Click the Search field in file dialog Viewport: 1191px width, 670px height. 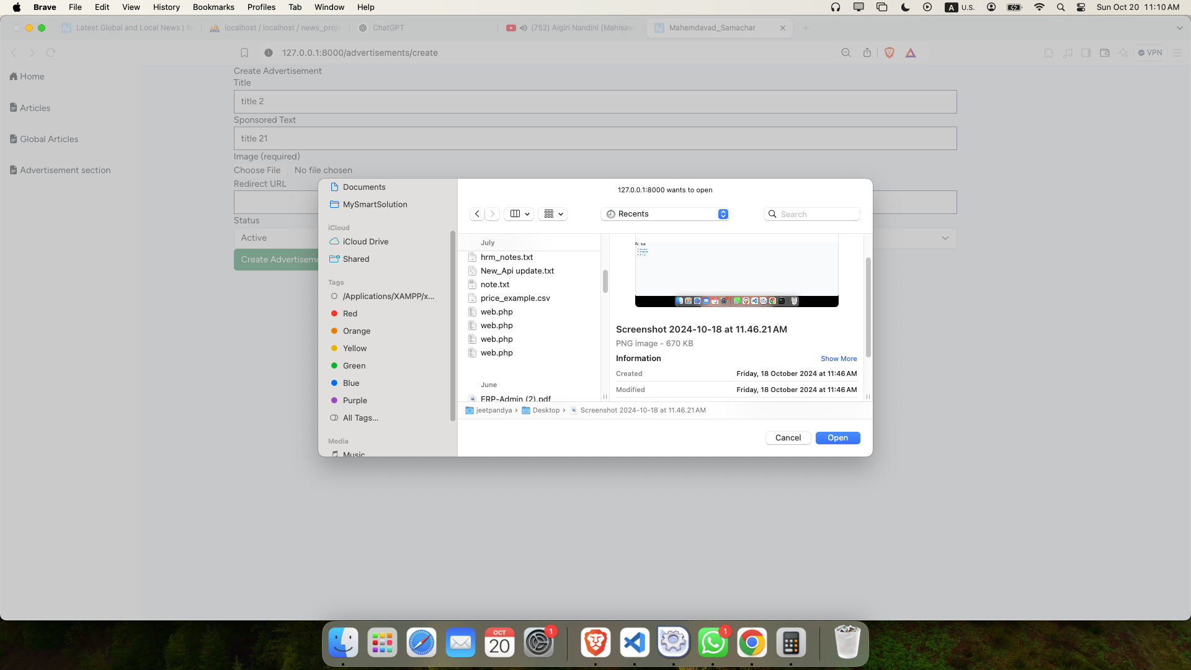coord(818,214)
